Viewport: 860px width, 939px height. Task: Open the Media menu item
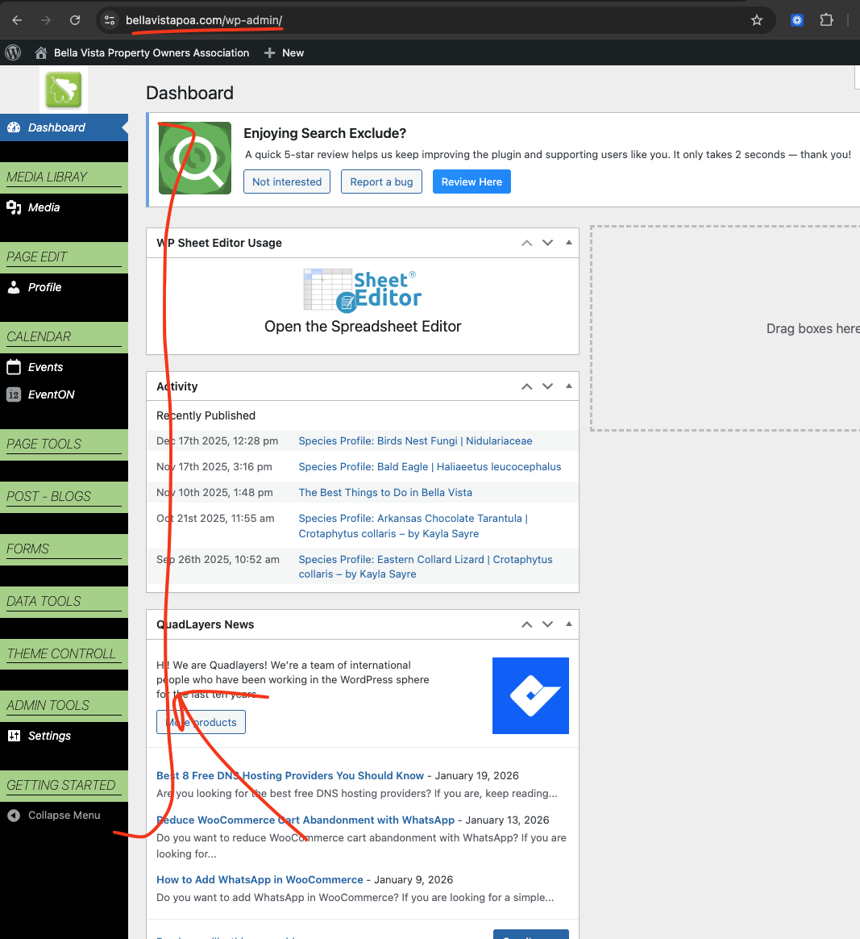(x=44, y=207)
